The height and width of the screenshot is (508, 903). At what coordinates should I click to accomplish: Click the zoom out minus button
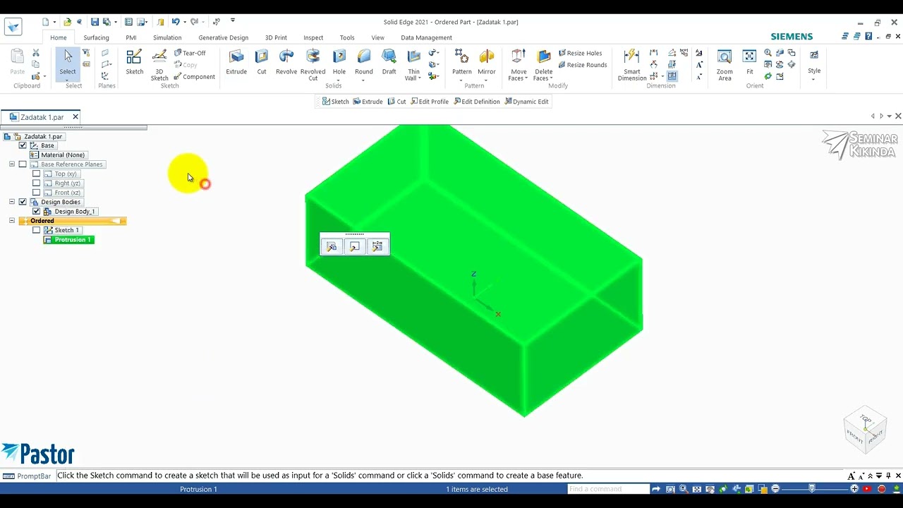click(775, 489)
